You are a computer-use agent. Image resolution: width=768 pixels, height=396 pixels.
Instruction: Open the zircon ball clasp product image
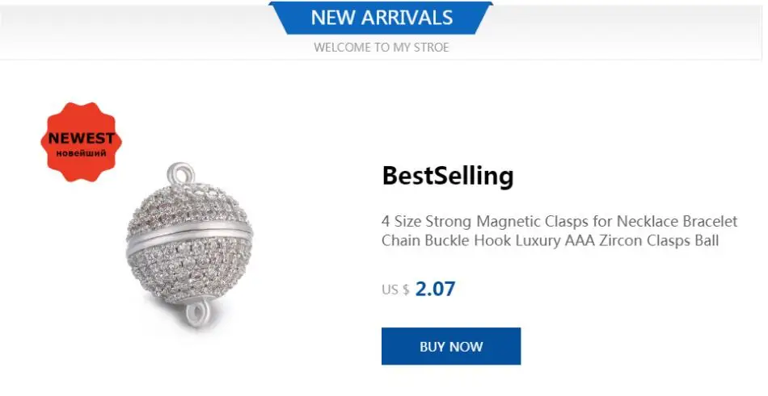tap(189, 245)
